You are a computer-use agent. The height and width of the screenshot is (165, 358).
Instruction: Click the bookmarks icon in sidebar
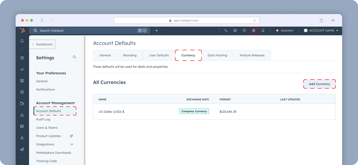click(x=22, y=41)
